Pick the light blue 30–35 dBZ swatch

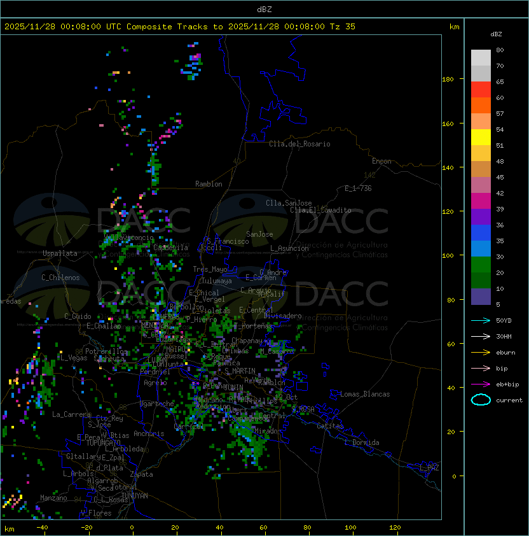pyautogui.click(x=481, y=248)
